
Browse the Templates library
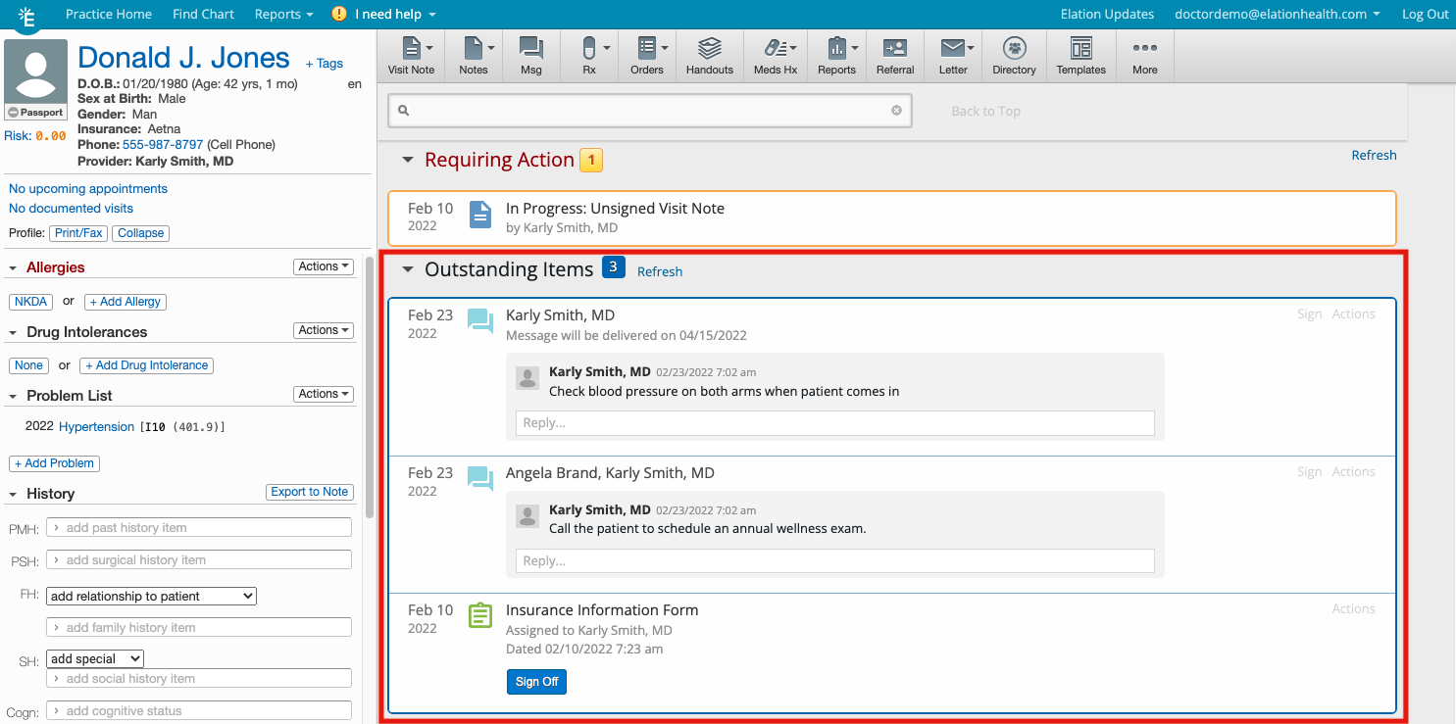(x=1079, y=56)
